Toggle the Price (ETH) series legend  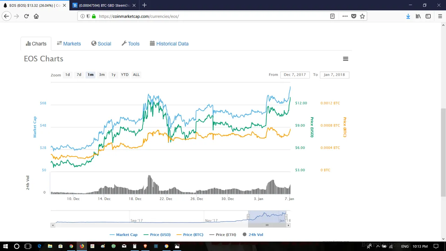coord(223,235)
